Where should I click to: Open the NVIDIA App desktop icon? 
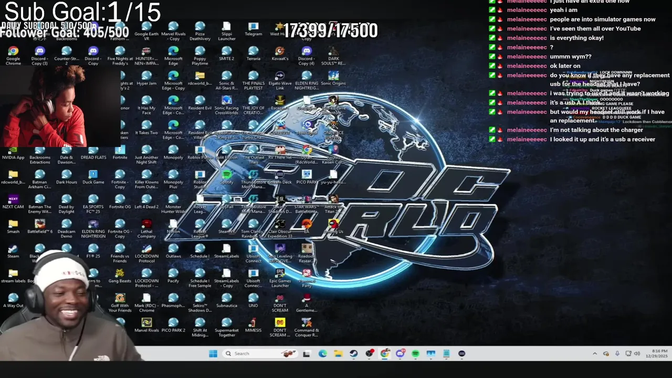(x=13, y=152)
